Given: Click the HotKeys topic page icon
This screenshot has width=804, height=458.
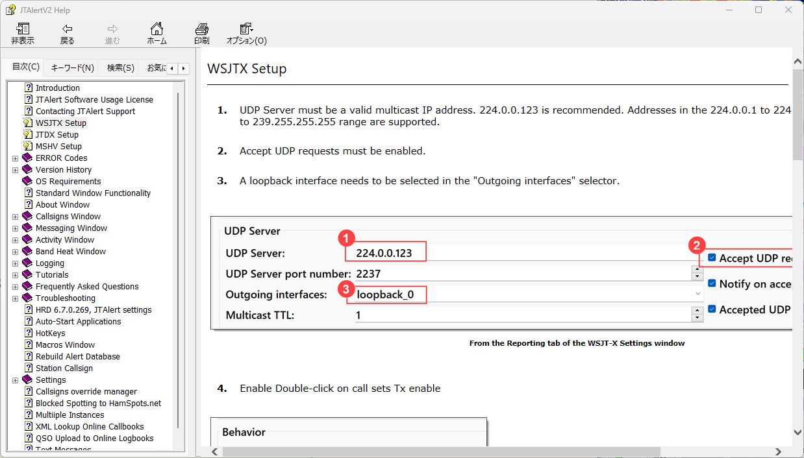Looking at the screenshot, I should click(29, 333).
